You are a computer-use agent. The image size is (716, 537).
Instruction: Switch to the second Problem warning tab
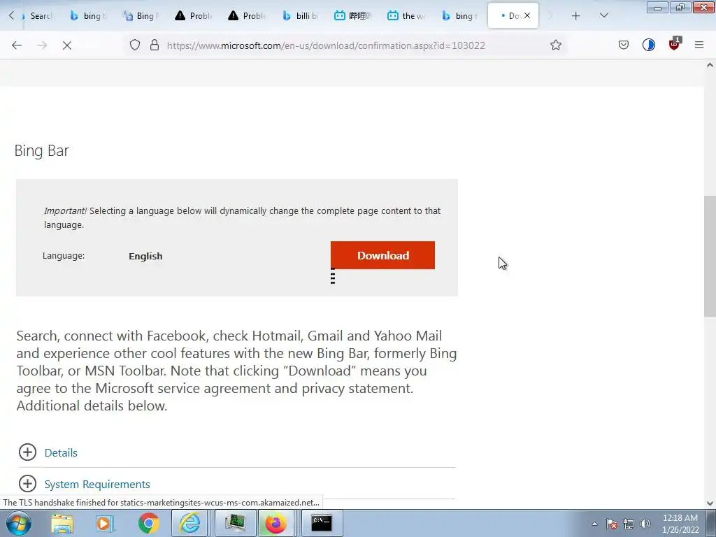tap(247, 16)
